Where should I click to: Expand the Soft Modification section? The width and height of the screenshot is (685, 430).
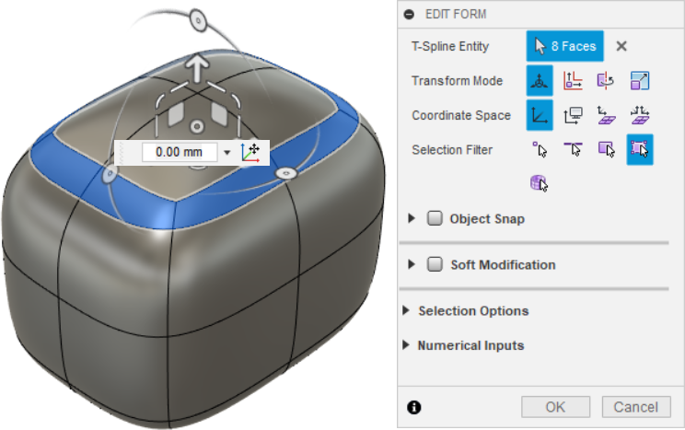[411, 264]
